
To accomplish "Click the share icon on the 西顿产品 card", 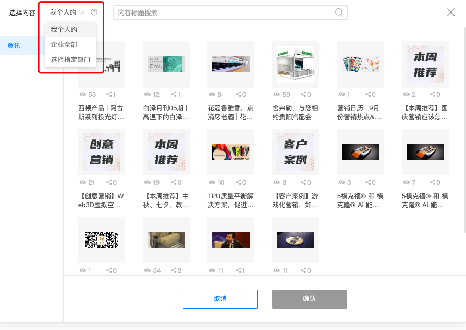I will click(x=109, y=94).
